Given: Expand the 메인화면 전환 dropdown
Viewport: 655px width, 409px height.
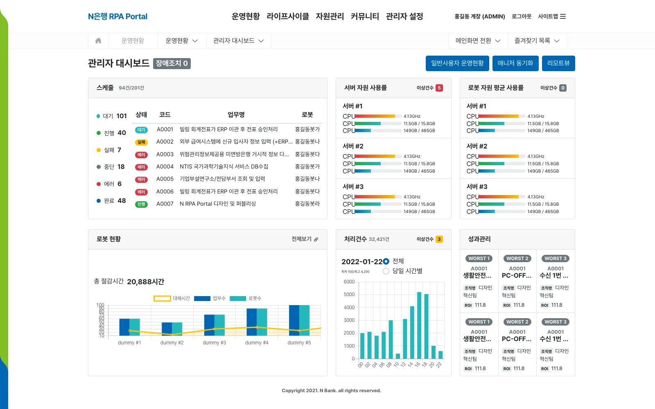Looking at the screenshot, I should tap(478, 40).
